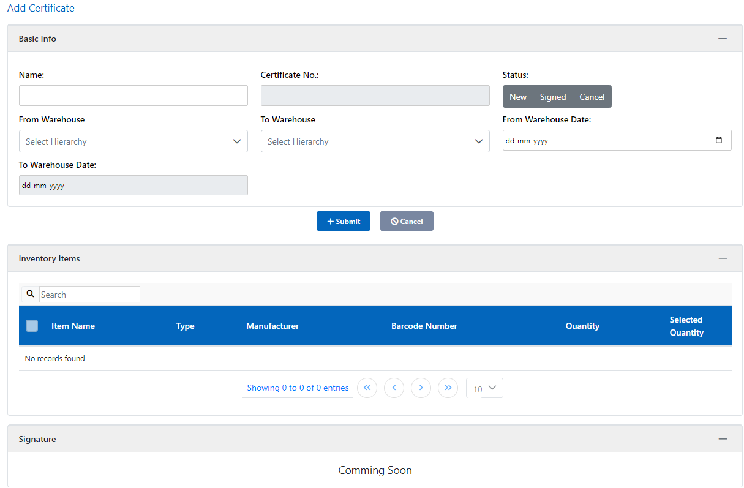Submit the certificate form
Screen dimensions: 744x488
pos(344,221)
